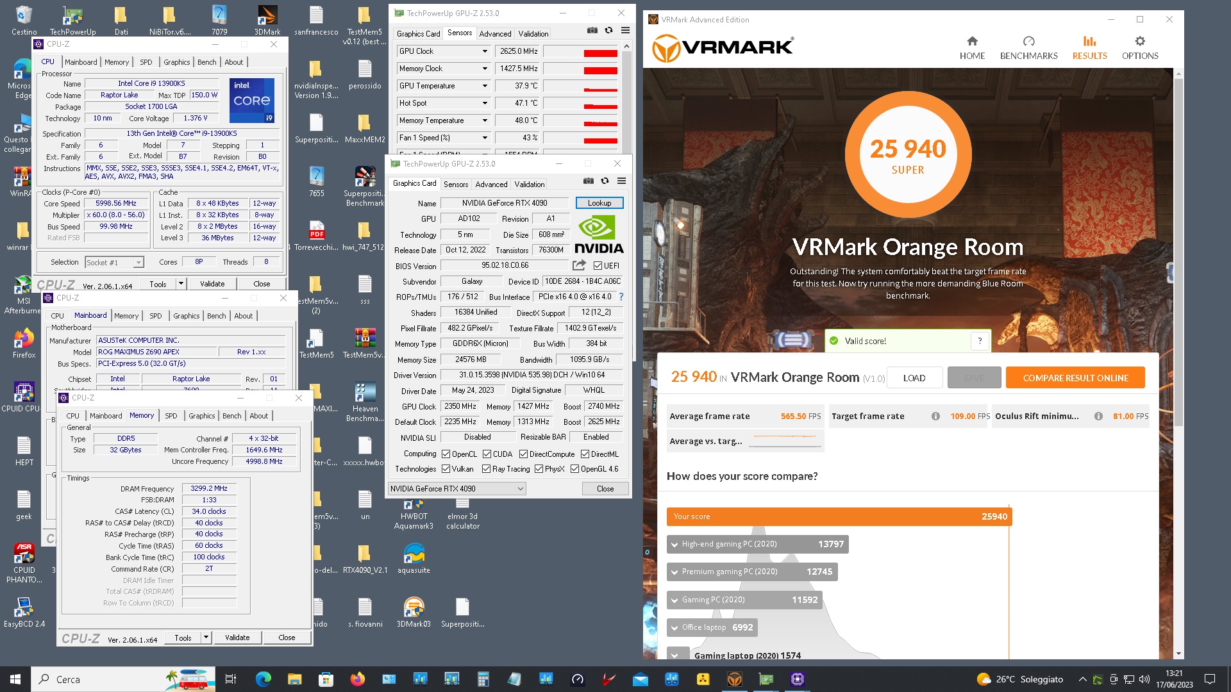The image size is (1231, 692).
Task: Click Validate in CPU-Z Memory window
Action: [x=237, y=638]
